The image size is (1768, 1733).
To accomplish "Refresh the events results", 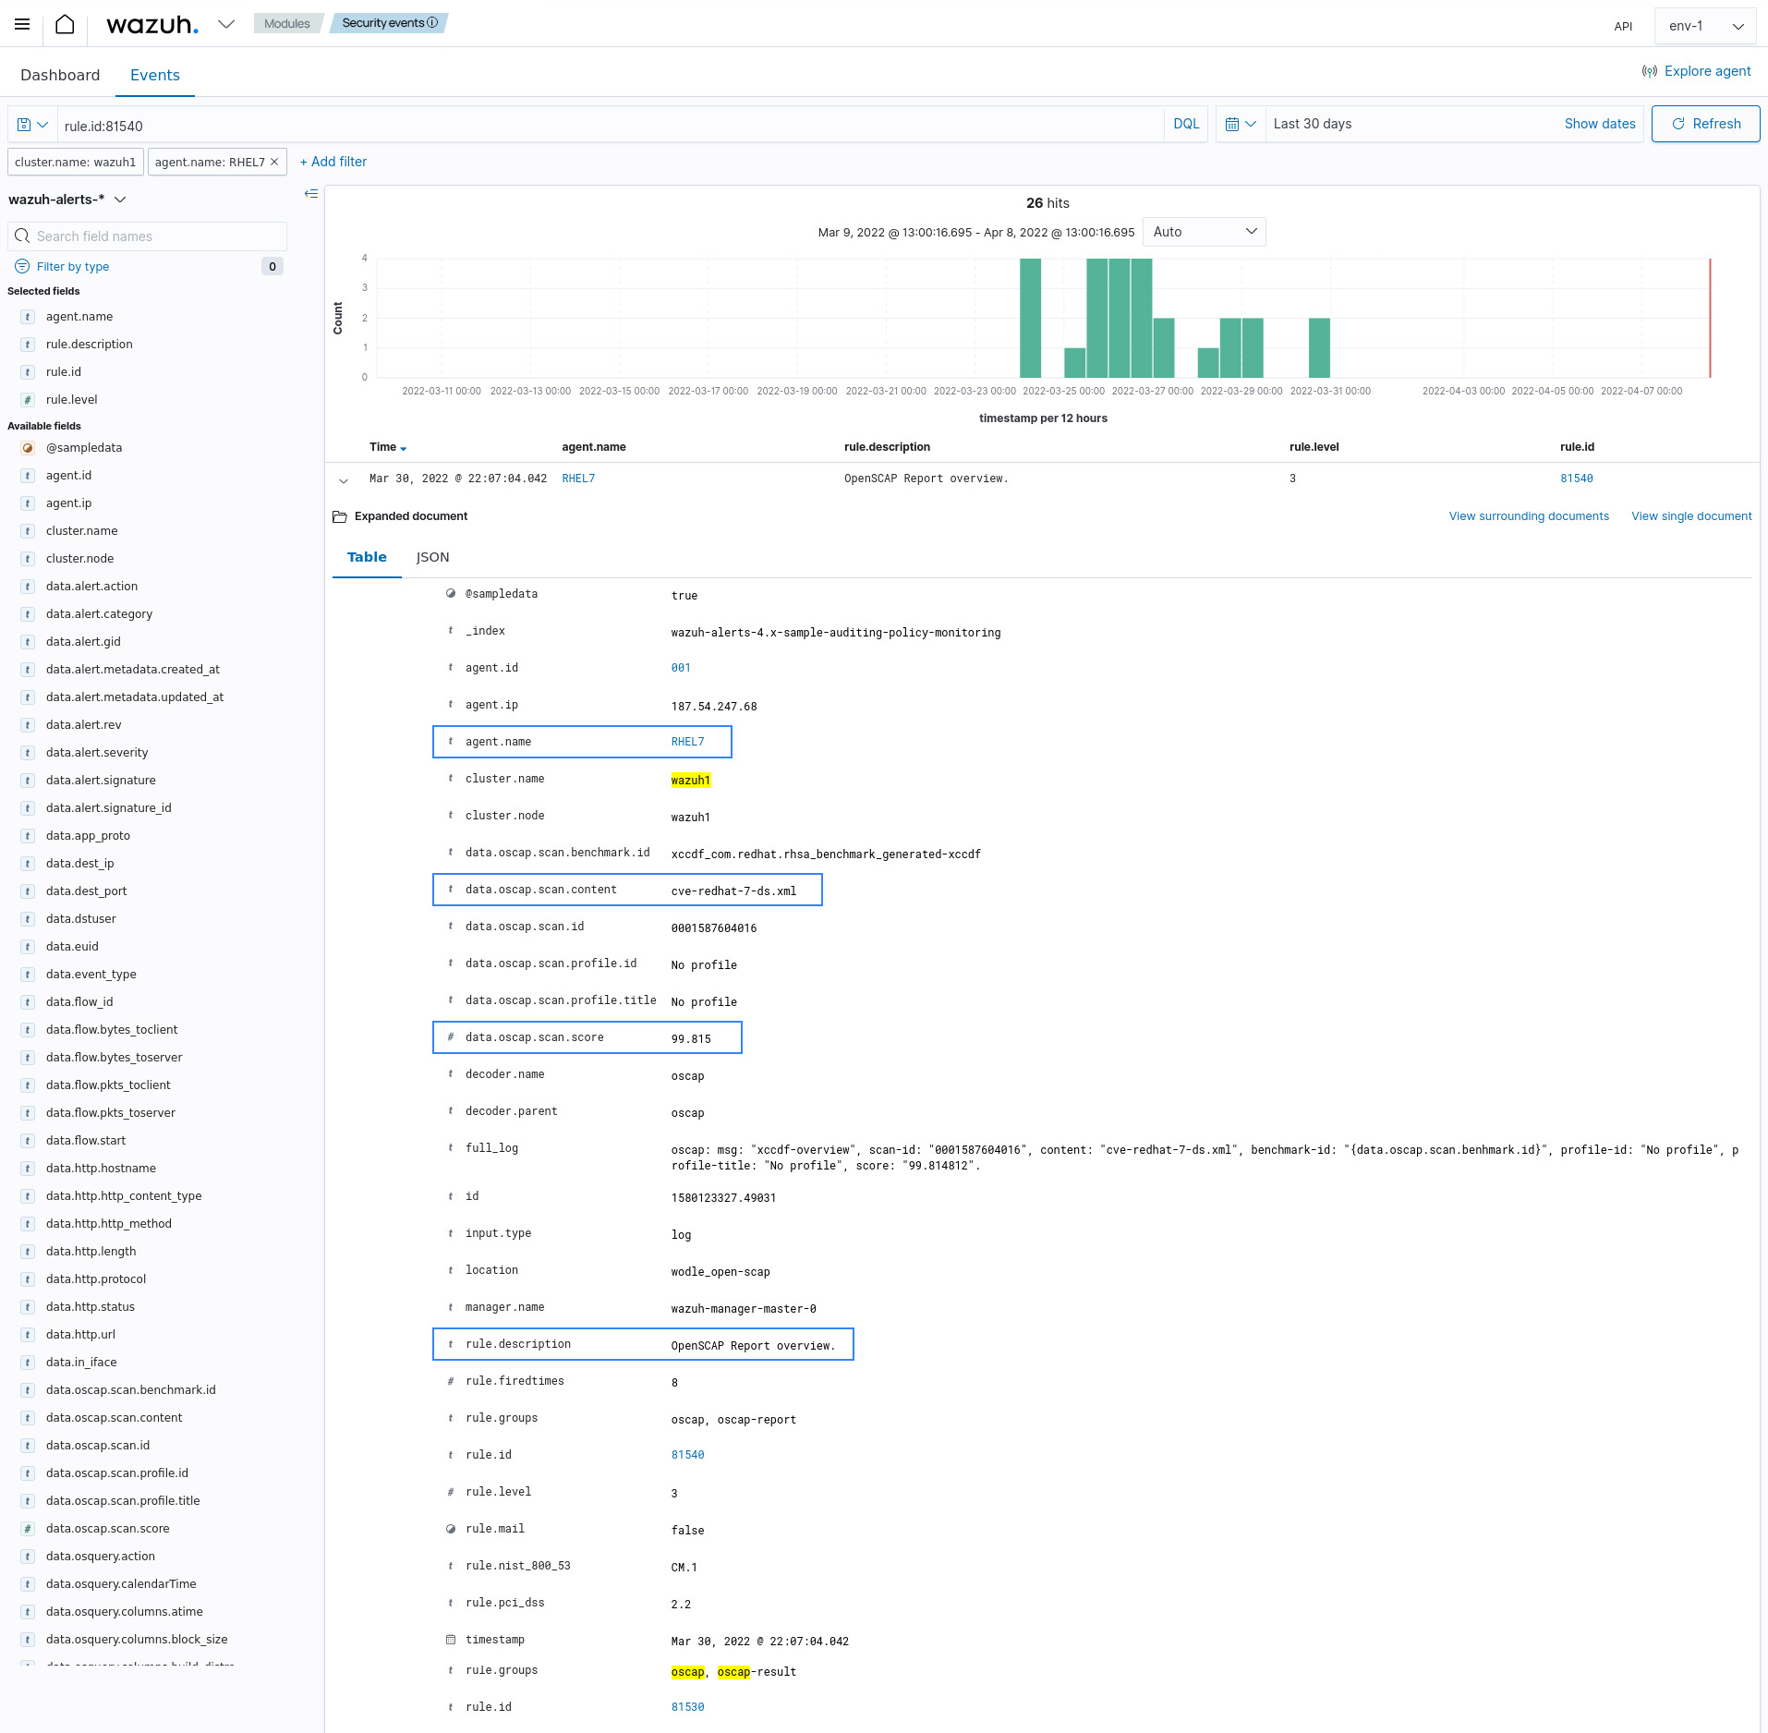I will pos(1705,124).
